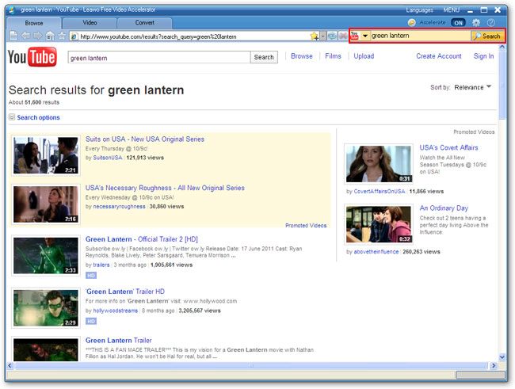Click the new page icon in toolbar

point(13,36)
